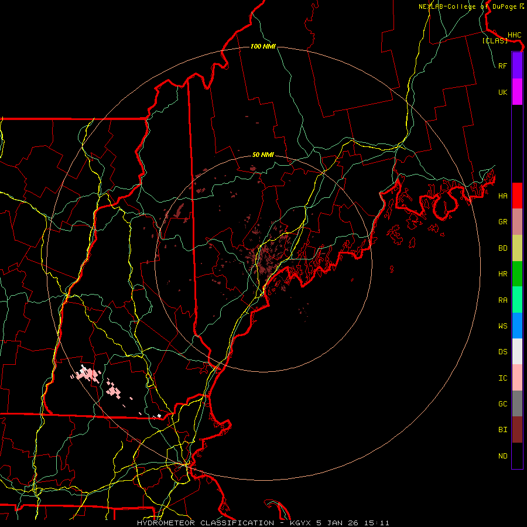527x527 pixels.
Task: Select the yellow BD legend swatch
Action: [517, 248]
